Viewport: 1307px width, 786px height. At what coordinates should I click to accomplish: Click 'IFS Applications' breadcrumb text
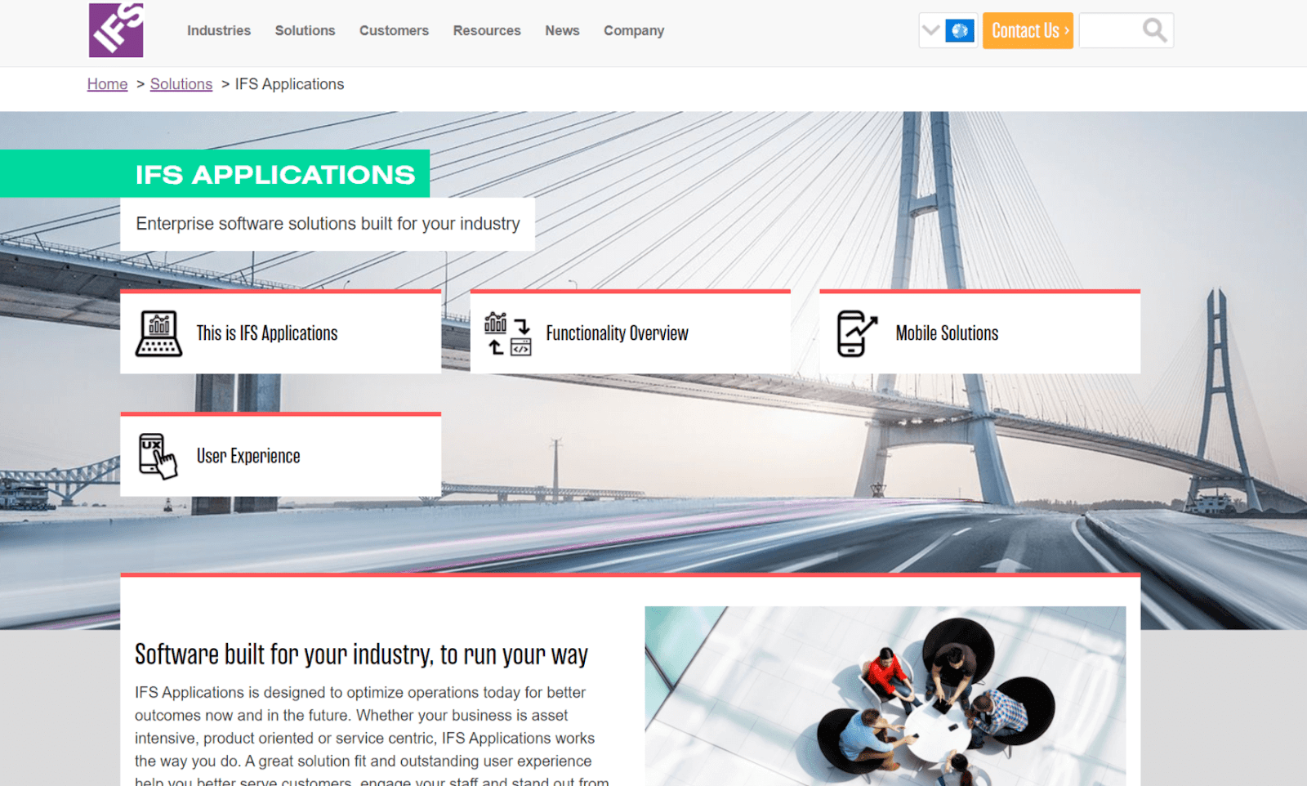(289, 84)
